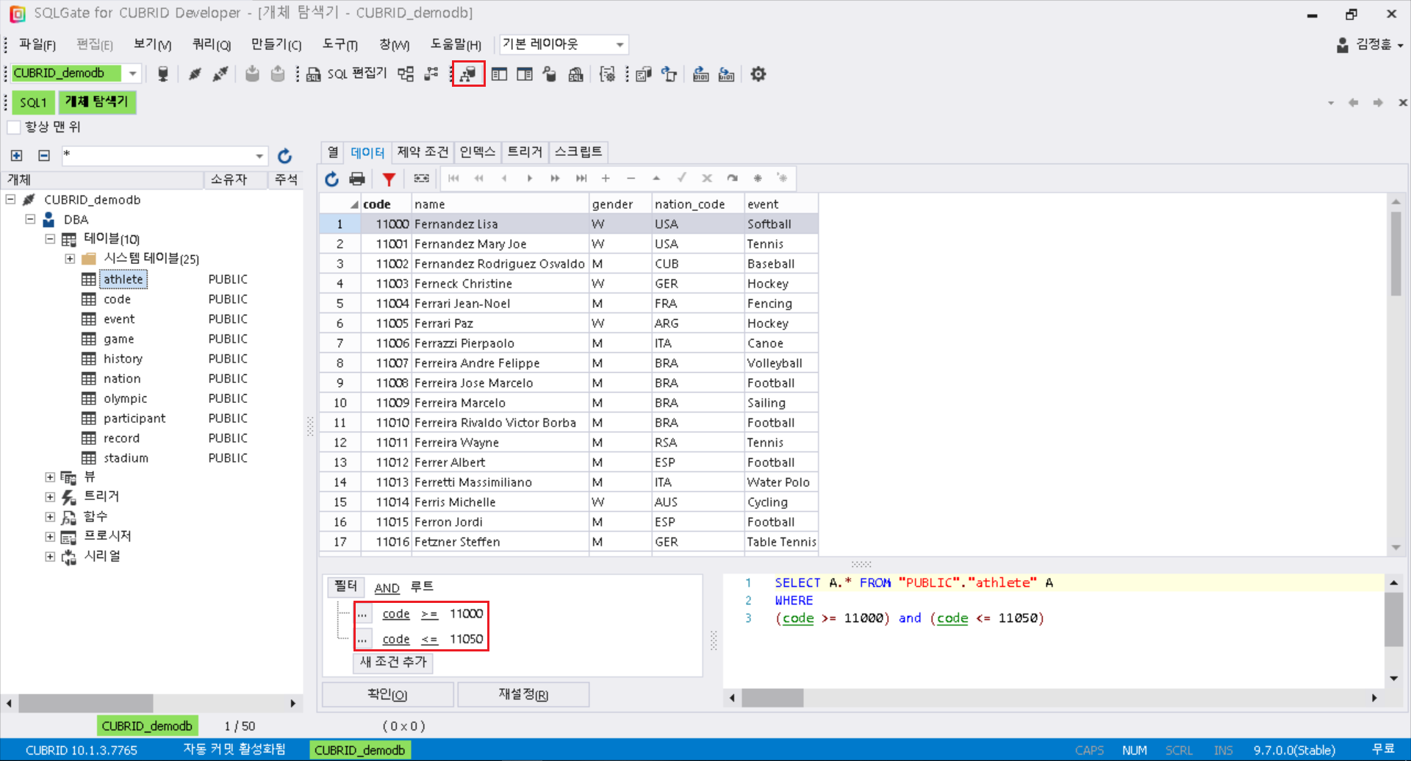
Task: Click the red filter funnel icon
Action: click(389, 179)
